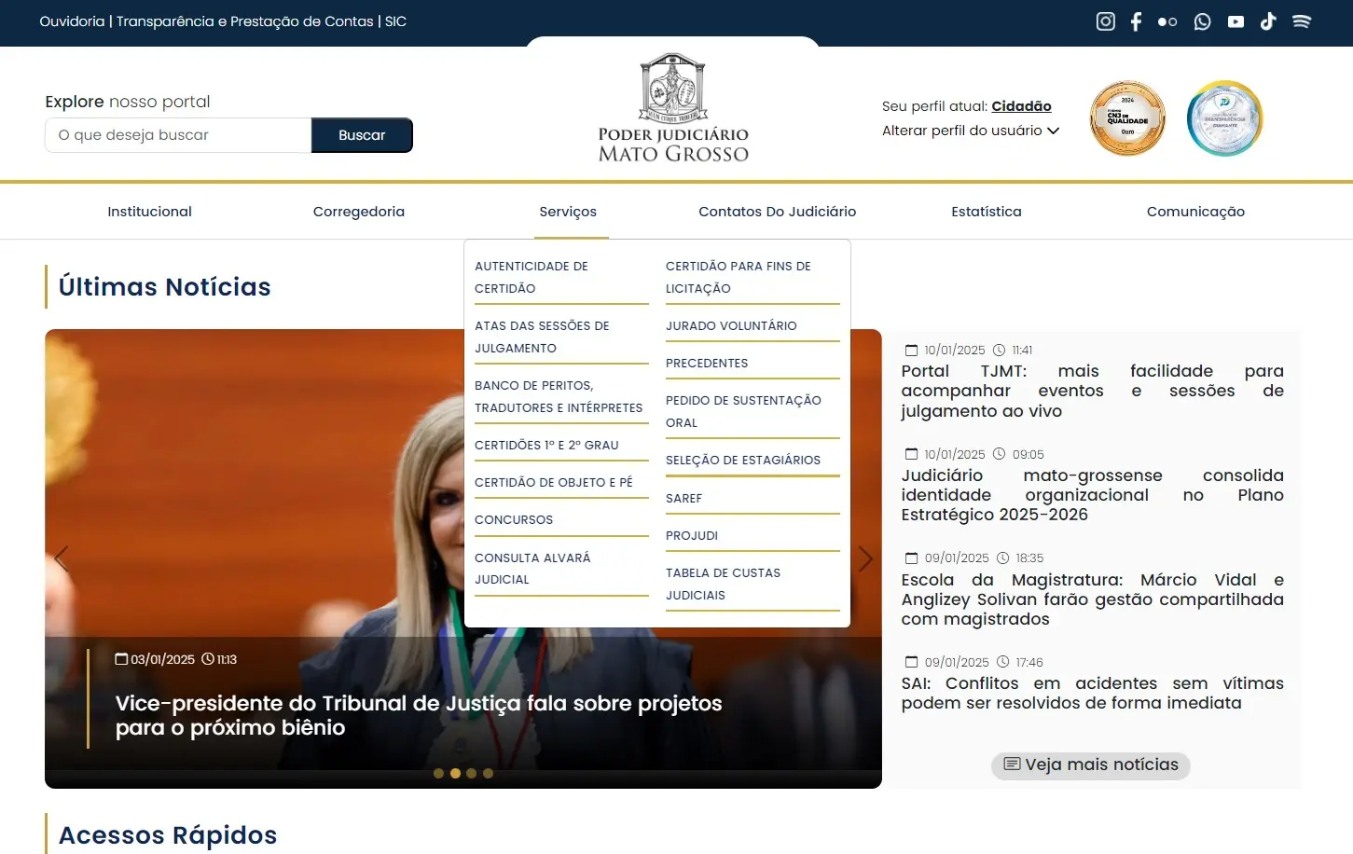Image resolution: width=1353 pixels, height=854 pixels.
Task: Open the Flickr photo gallery
Action: [x=1167, y=21]
